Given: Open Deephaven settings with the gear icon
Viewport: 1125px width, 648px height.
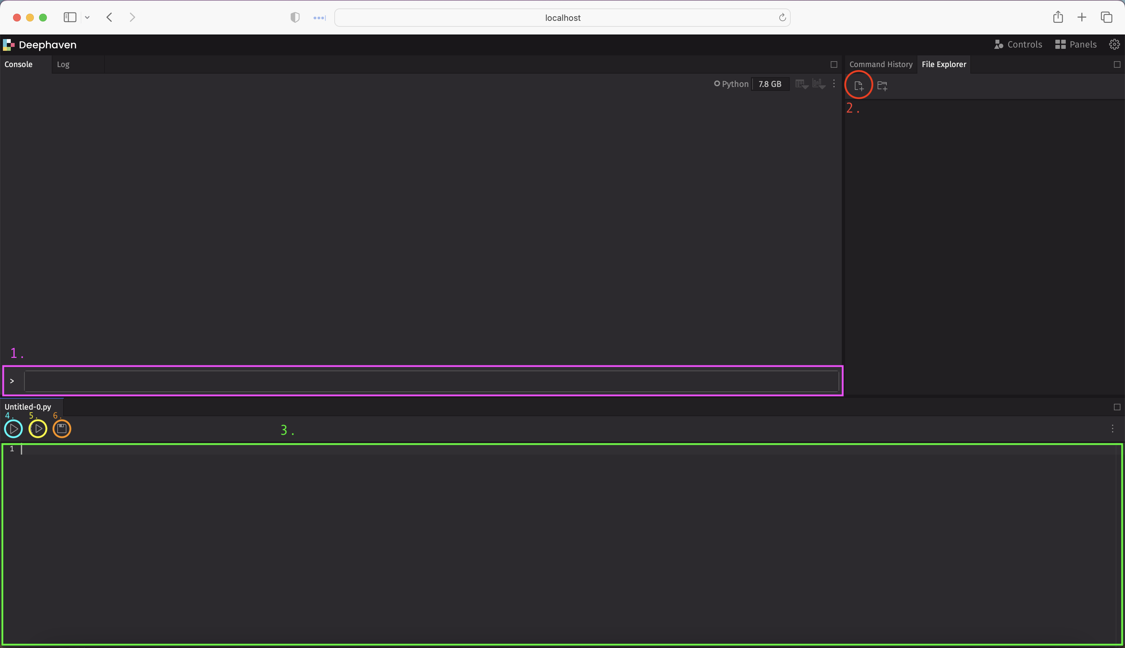Looking at the screenshot, I should coord(1114,44).
